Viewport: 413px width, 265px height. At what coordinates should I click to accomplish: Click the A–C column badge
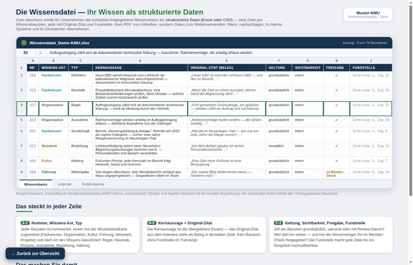click(25, 223)
